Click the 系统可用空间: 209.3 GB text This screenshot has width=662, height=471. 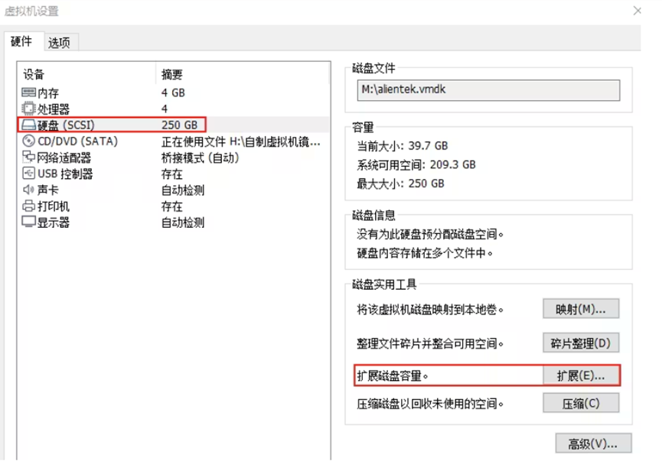click(x=416, y=164)
